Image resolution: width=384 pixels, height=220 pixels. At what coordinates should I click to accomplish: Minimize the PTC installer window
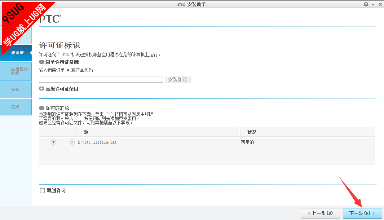click(x=373, y=5)
